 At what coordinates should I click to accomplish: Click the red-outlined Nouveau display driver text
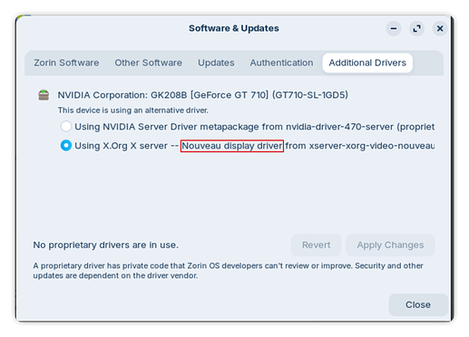coord(232,146)
